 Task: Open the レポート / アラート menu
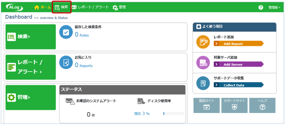click(90, 7)
